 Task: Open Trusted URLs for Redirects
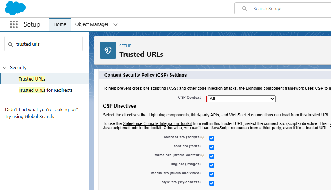coord(46,90)
